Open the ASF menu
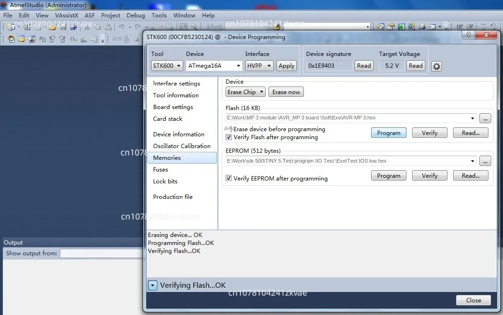Image resolution: width=503 pixels, height=315 pixels. pos(89,16)
